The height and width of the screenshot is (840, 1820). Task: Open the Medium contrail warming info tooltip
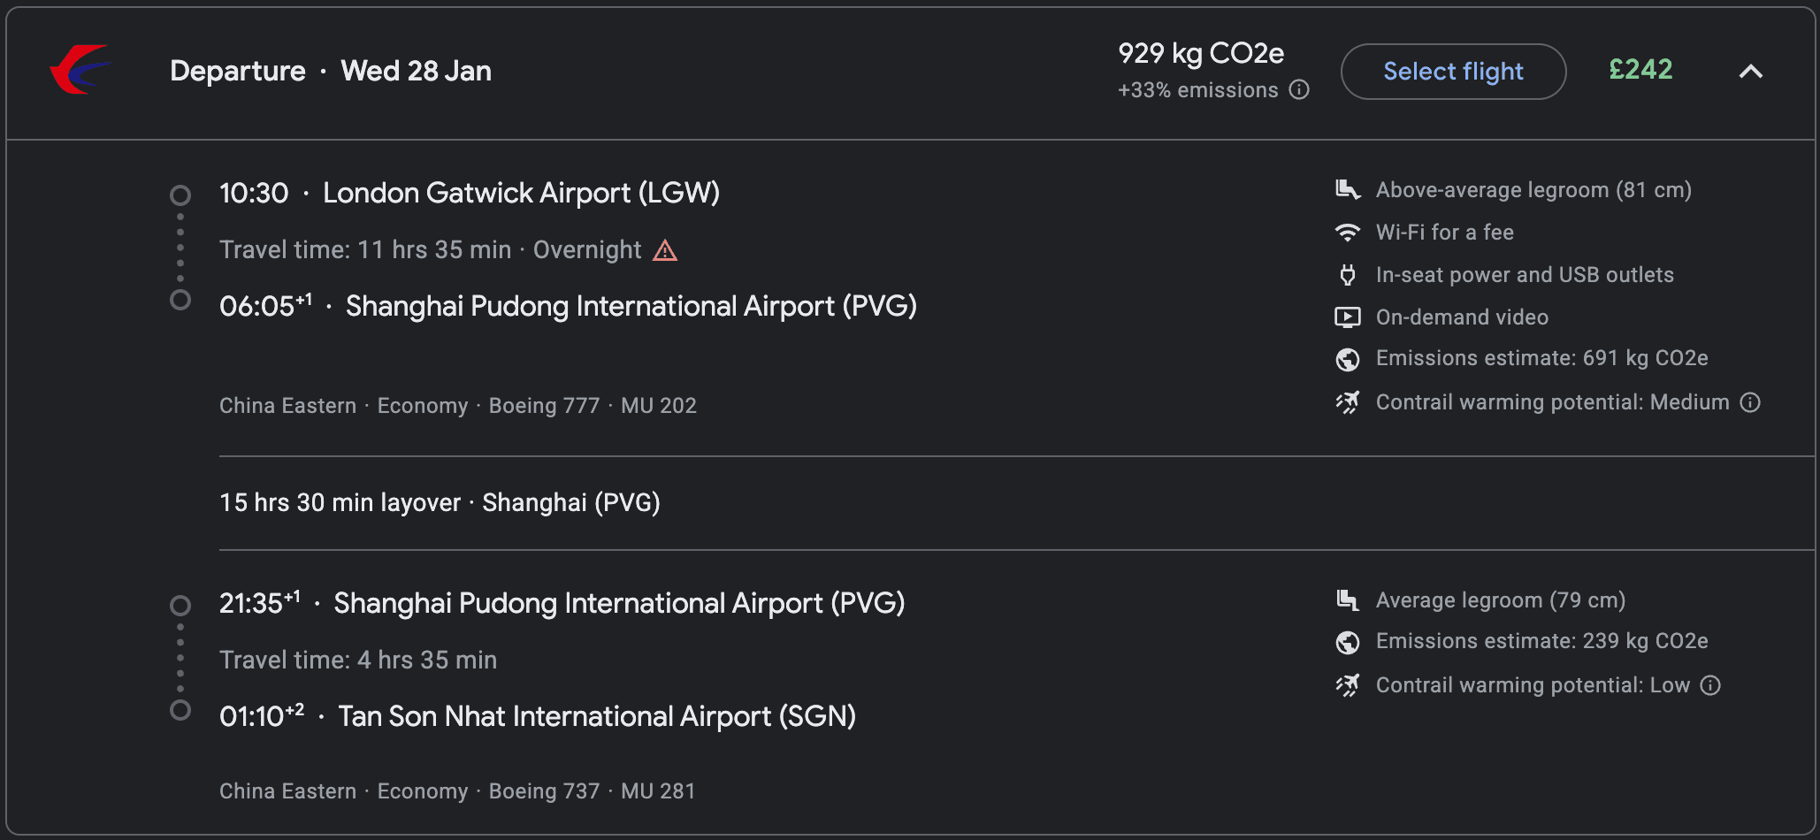(1752, 402)
